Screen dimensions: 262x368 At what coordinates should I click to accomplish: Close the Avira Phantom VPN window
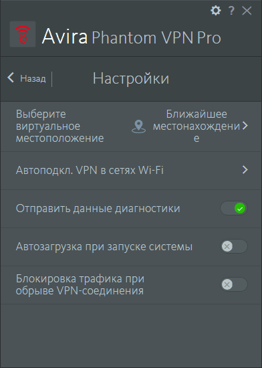[247, 11]
